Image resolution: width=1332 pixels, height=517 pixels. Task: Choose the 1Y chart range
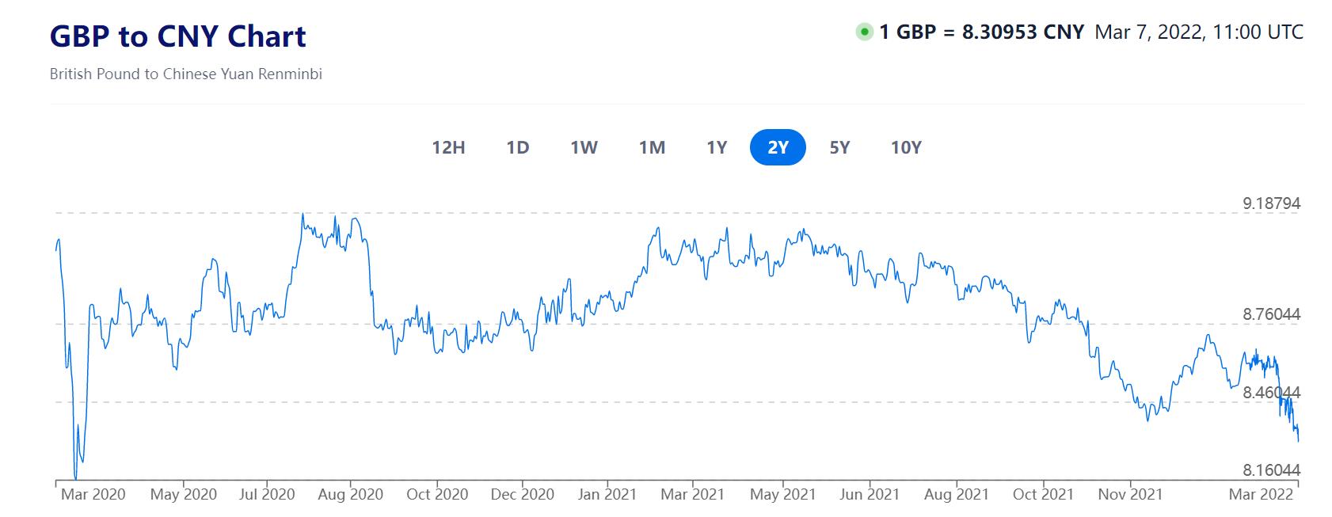(717, 147)
